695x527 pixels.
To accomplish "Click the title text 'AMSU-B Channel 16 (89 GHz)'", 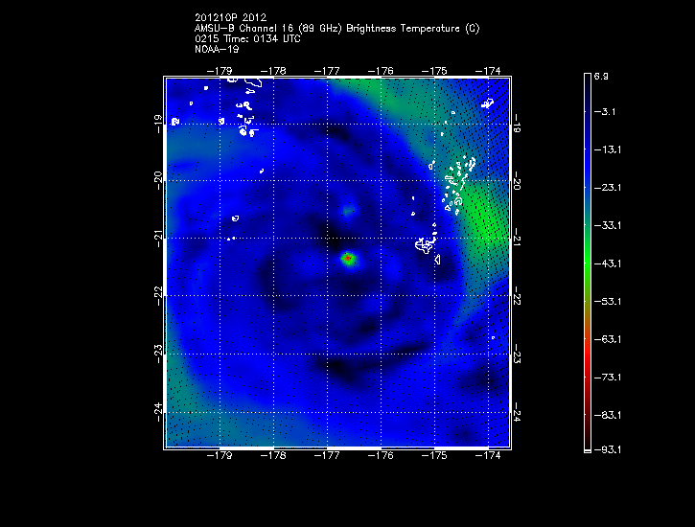I will pos(276,29).
